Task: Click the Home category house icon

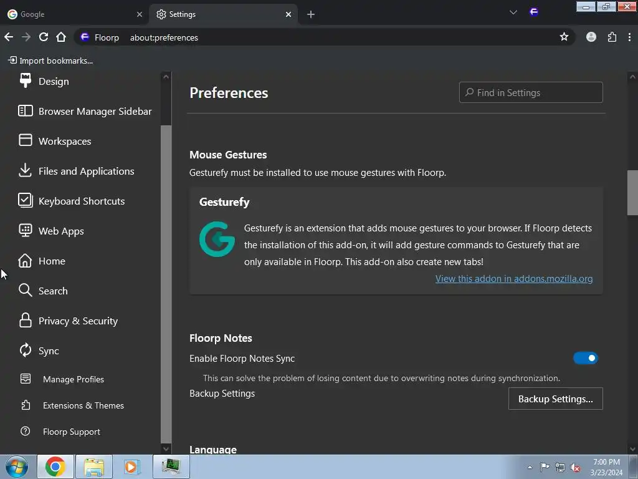Action: coord(25,261)
